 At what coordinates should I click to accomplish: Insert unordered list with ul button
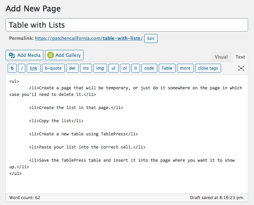113,68
